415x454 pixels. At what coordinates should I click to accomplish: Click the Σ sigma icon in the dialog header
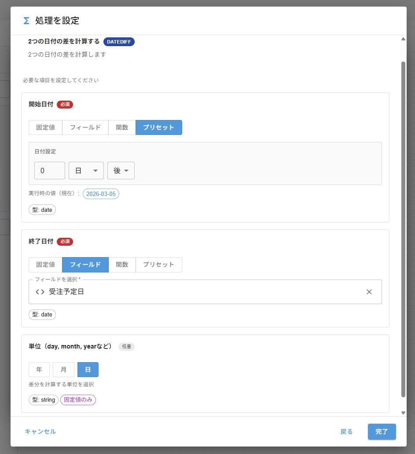[x=26, y=20]
